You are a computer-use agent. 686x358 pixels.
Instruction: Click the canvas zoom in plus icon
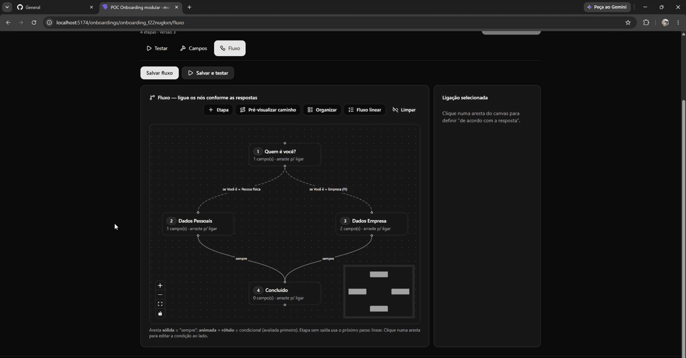[160, 285]
